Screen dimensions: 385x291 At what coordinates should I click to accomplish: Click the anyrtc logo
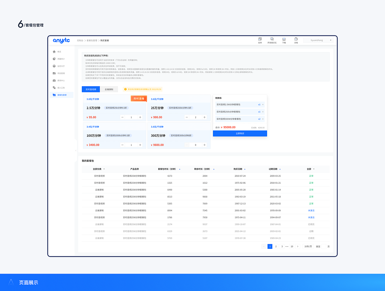click(x=61, y=41)
